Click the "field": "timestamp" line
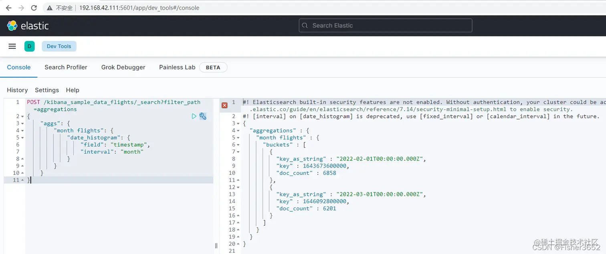The height and width of the screenshot is (254, 606). (x=115, y=145)
